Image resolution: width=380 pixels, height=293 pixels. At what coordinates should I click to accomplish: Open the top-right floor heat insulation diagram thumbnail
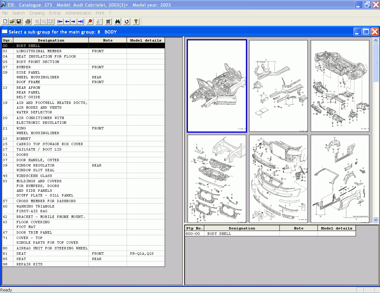click(340, 86)
